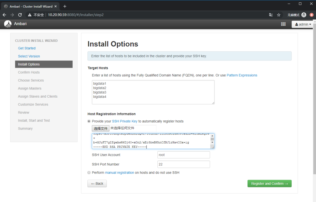316x202 pixels.
Task: Click the browser back arrow
Action: tap(4, 15)
